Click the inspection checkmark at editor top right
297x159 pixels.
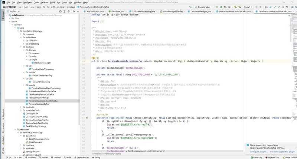coord(289,16)
